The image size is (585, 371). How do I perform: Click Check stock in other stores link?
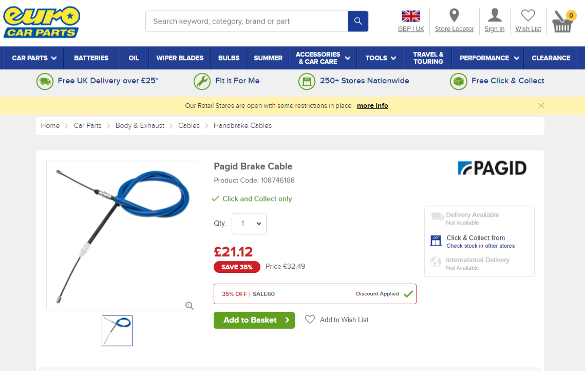tap(481, 246)
